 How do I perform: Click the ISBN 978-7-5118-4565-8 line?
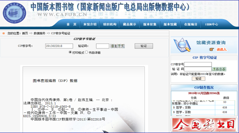tap(51, 106)
